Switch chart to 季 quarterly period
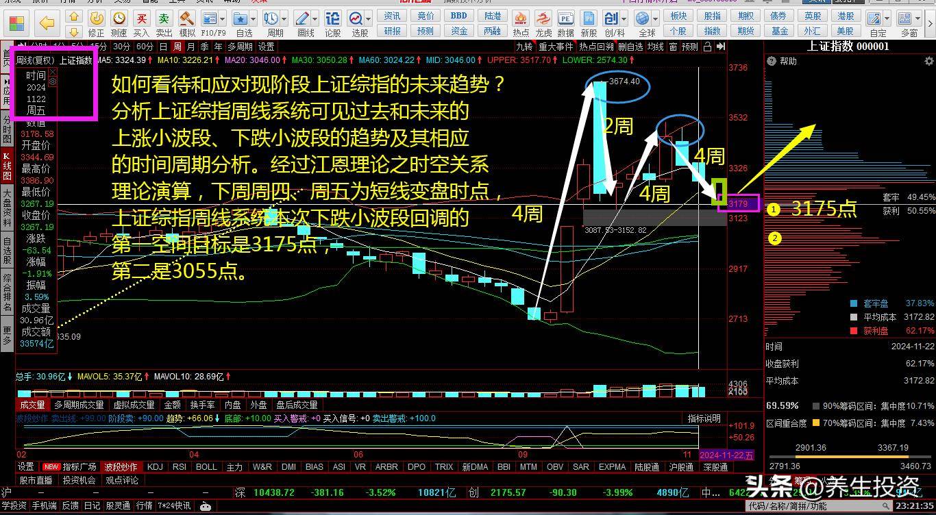This screenshot has height=515, width=936. pyautogui.click(x=204, y=47)
